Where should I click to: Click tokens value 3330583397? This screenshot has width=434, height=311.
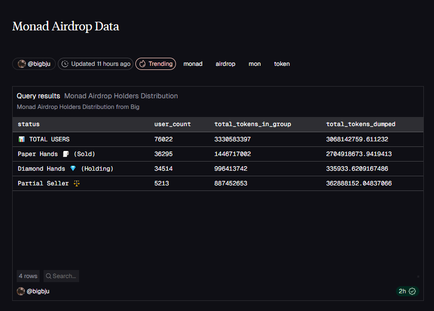click(233, 139)
